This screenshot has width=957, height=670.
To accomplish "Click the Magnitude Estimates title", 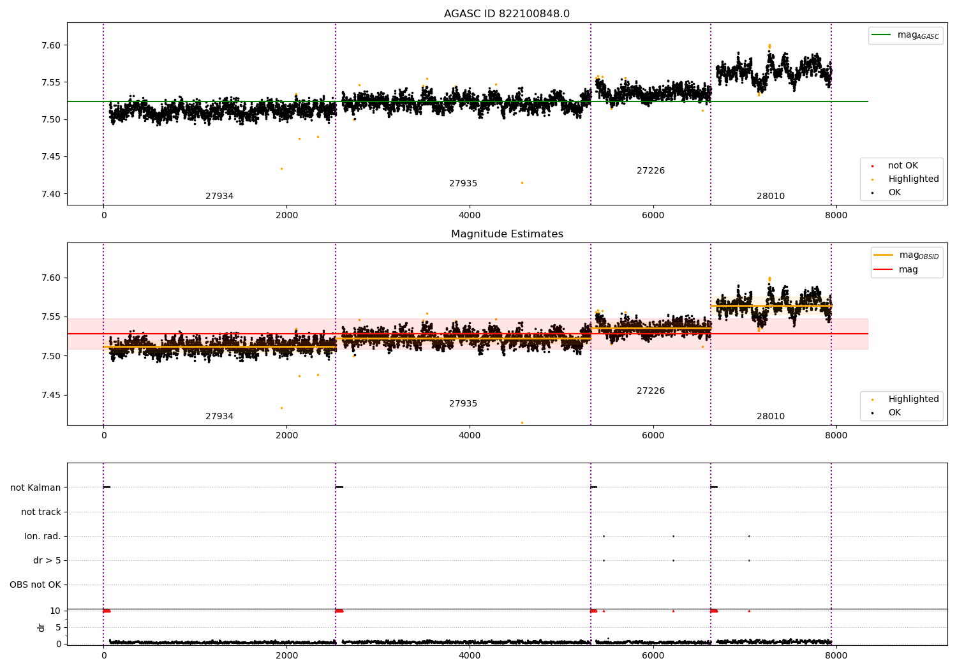I will (507, 234).
